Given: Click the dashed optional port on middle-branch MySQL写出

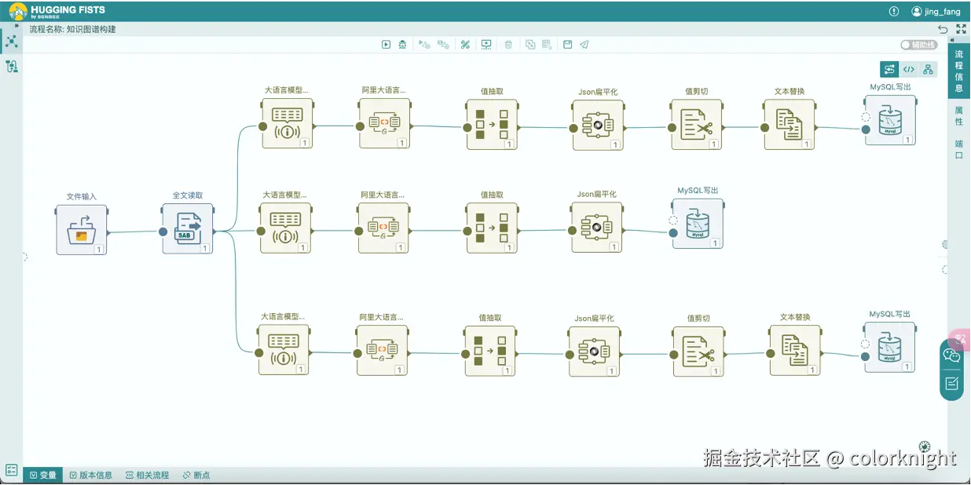Looking at the screenshot, I should [x=673, y=221].
